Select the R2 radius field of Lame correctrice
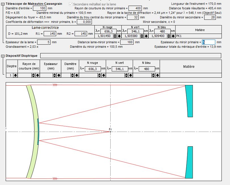 [x=81, y=34]
